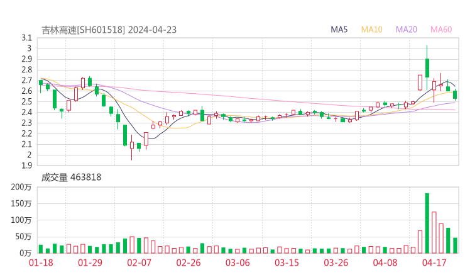Click the MA10 legend label
This screenshot has width=465, height=277.
pos(371,30)
